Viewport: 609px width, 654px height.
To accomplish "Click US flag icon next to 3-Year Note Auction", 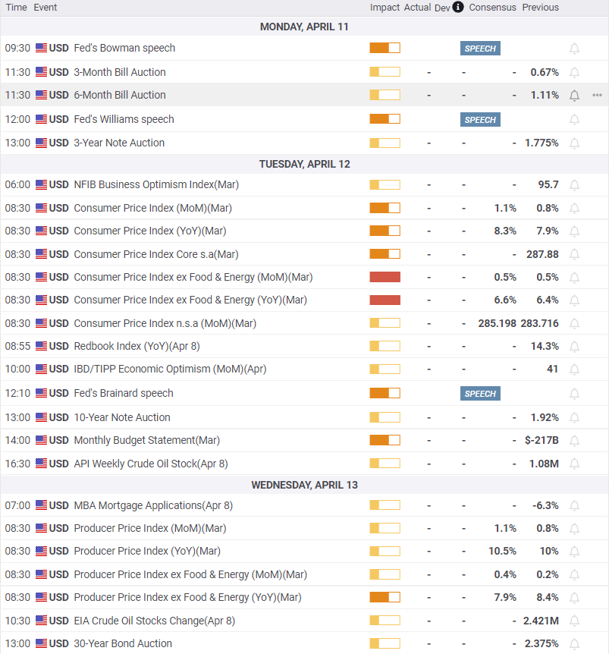I will (41, 143).
